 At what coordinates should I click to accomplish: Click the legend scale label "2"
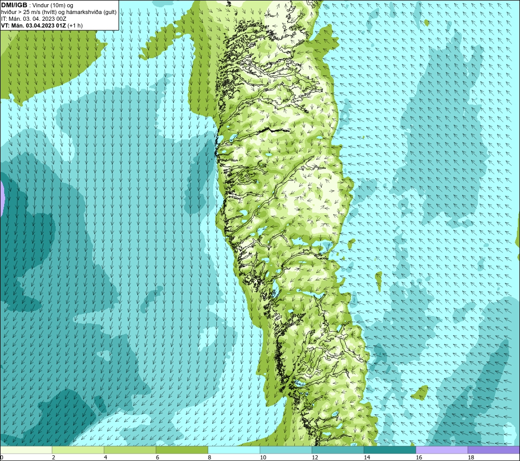tap(54, 457)
